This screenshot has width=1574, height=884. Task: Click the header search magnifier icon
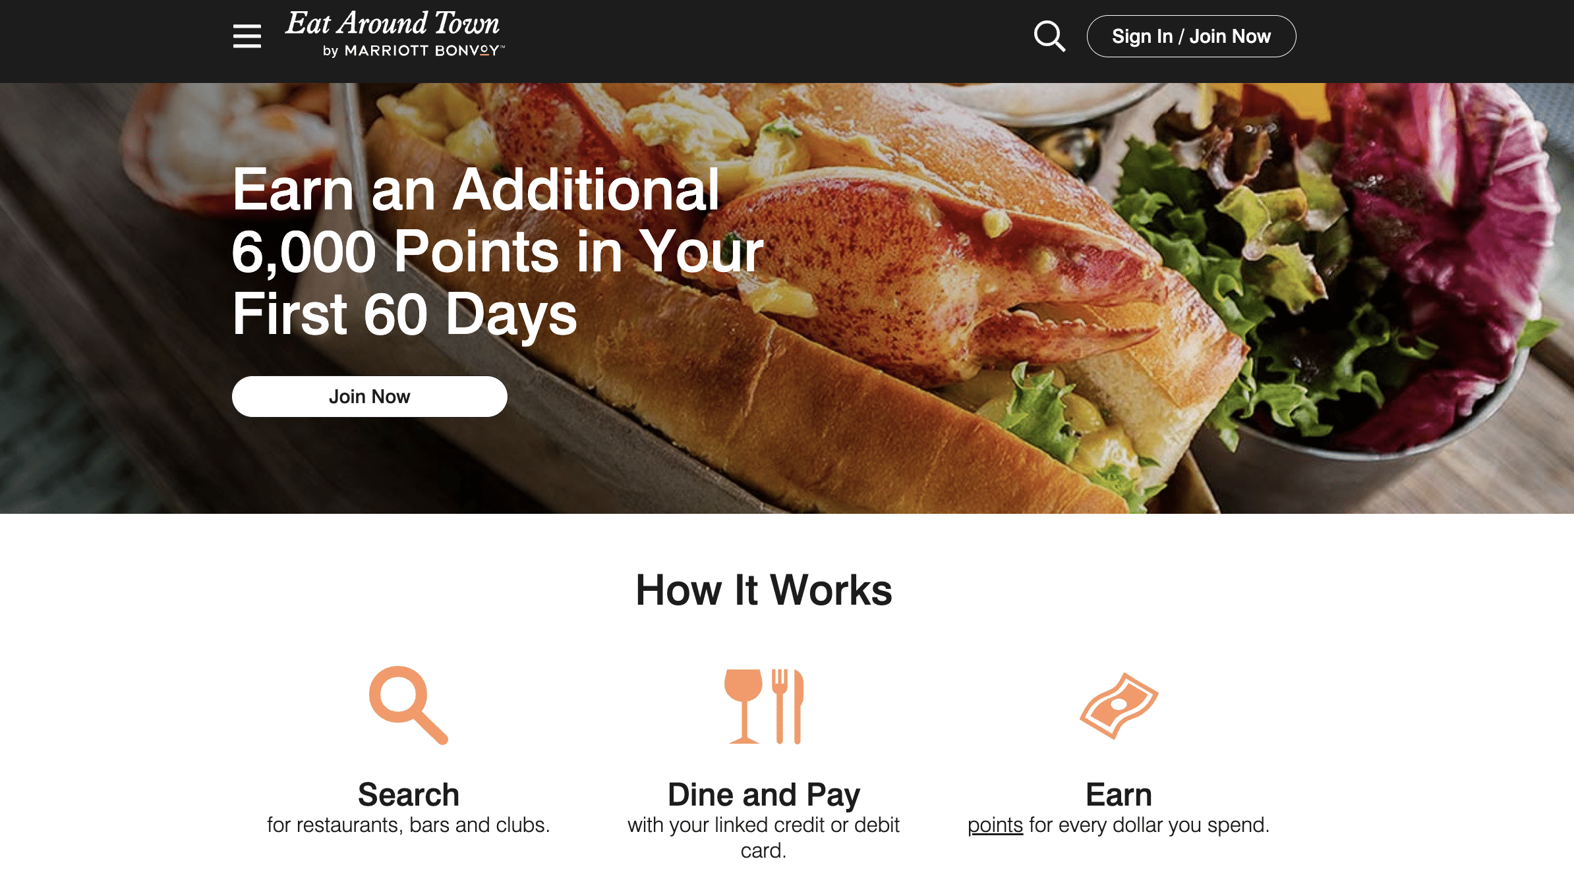click(1049, 36)
